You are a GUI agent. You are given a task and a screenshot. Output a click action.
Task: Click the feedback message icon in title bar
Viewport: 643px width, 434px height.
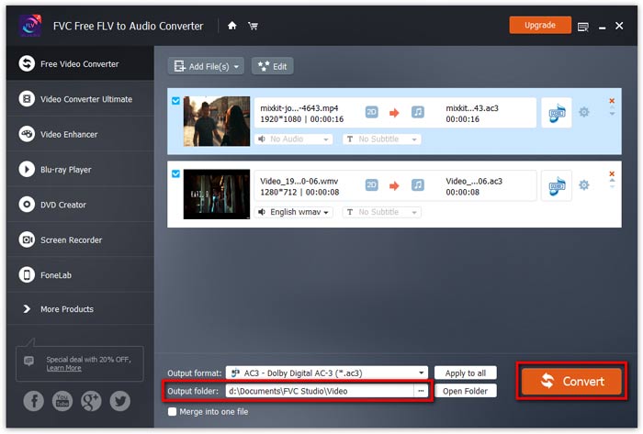click(583, 26)
